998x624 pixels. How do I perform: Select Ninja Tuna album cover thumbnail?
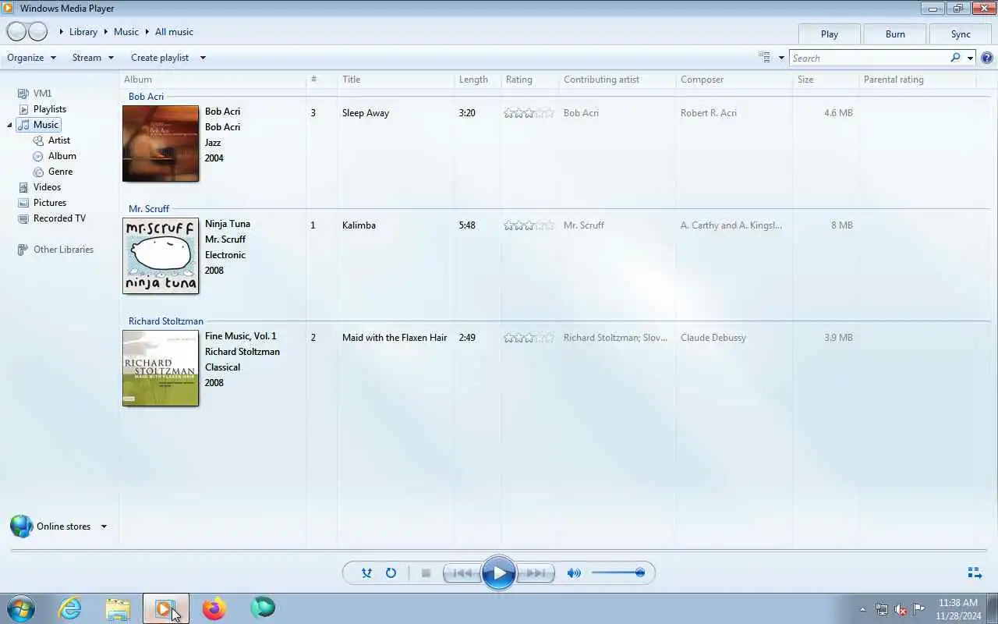(x=161, y=256)
